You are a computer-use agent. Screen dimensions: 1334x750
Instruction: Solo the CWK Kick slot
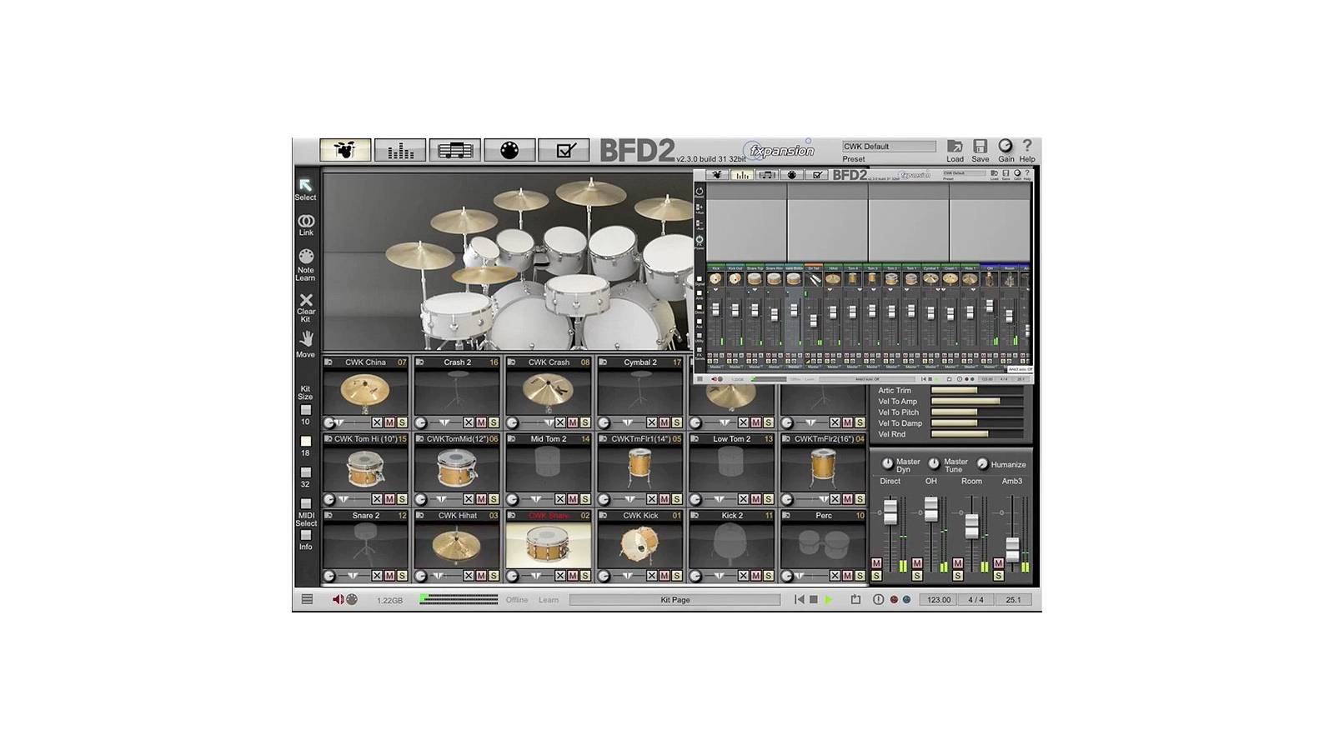click(677, 576)
